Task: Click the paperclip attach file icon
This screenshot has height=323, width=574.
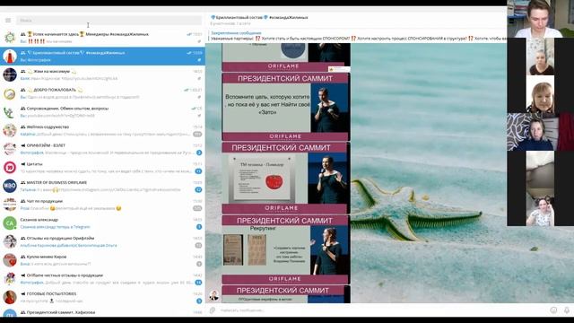Action: 213,310
